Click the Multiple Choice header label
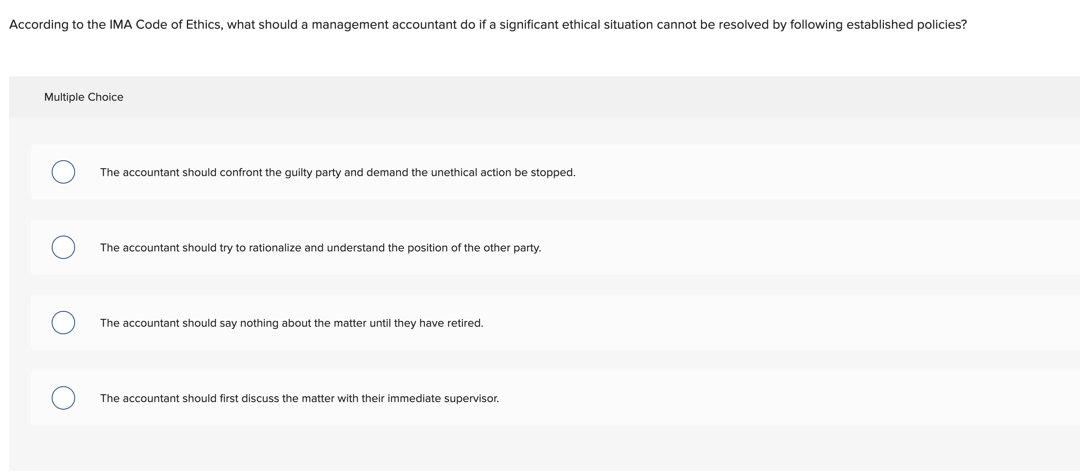Viewport: 1080px width, 472px height. tap(83, 97)
